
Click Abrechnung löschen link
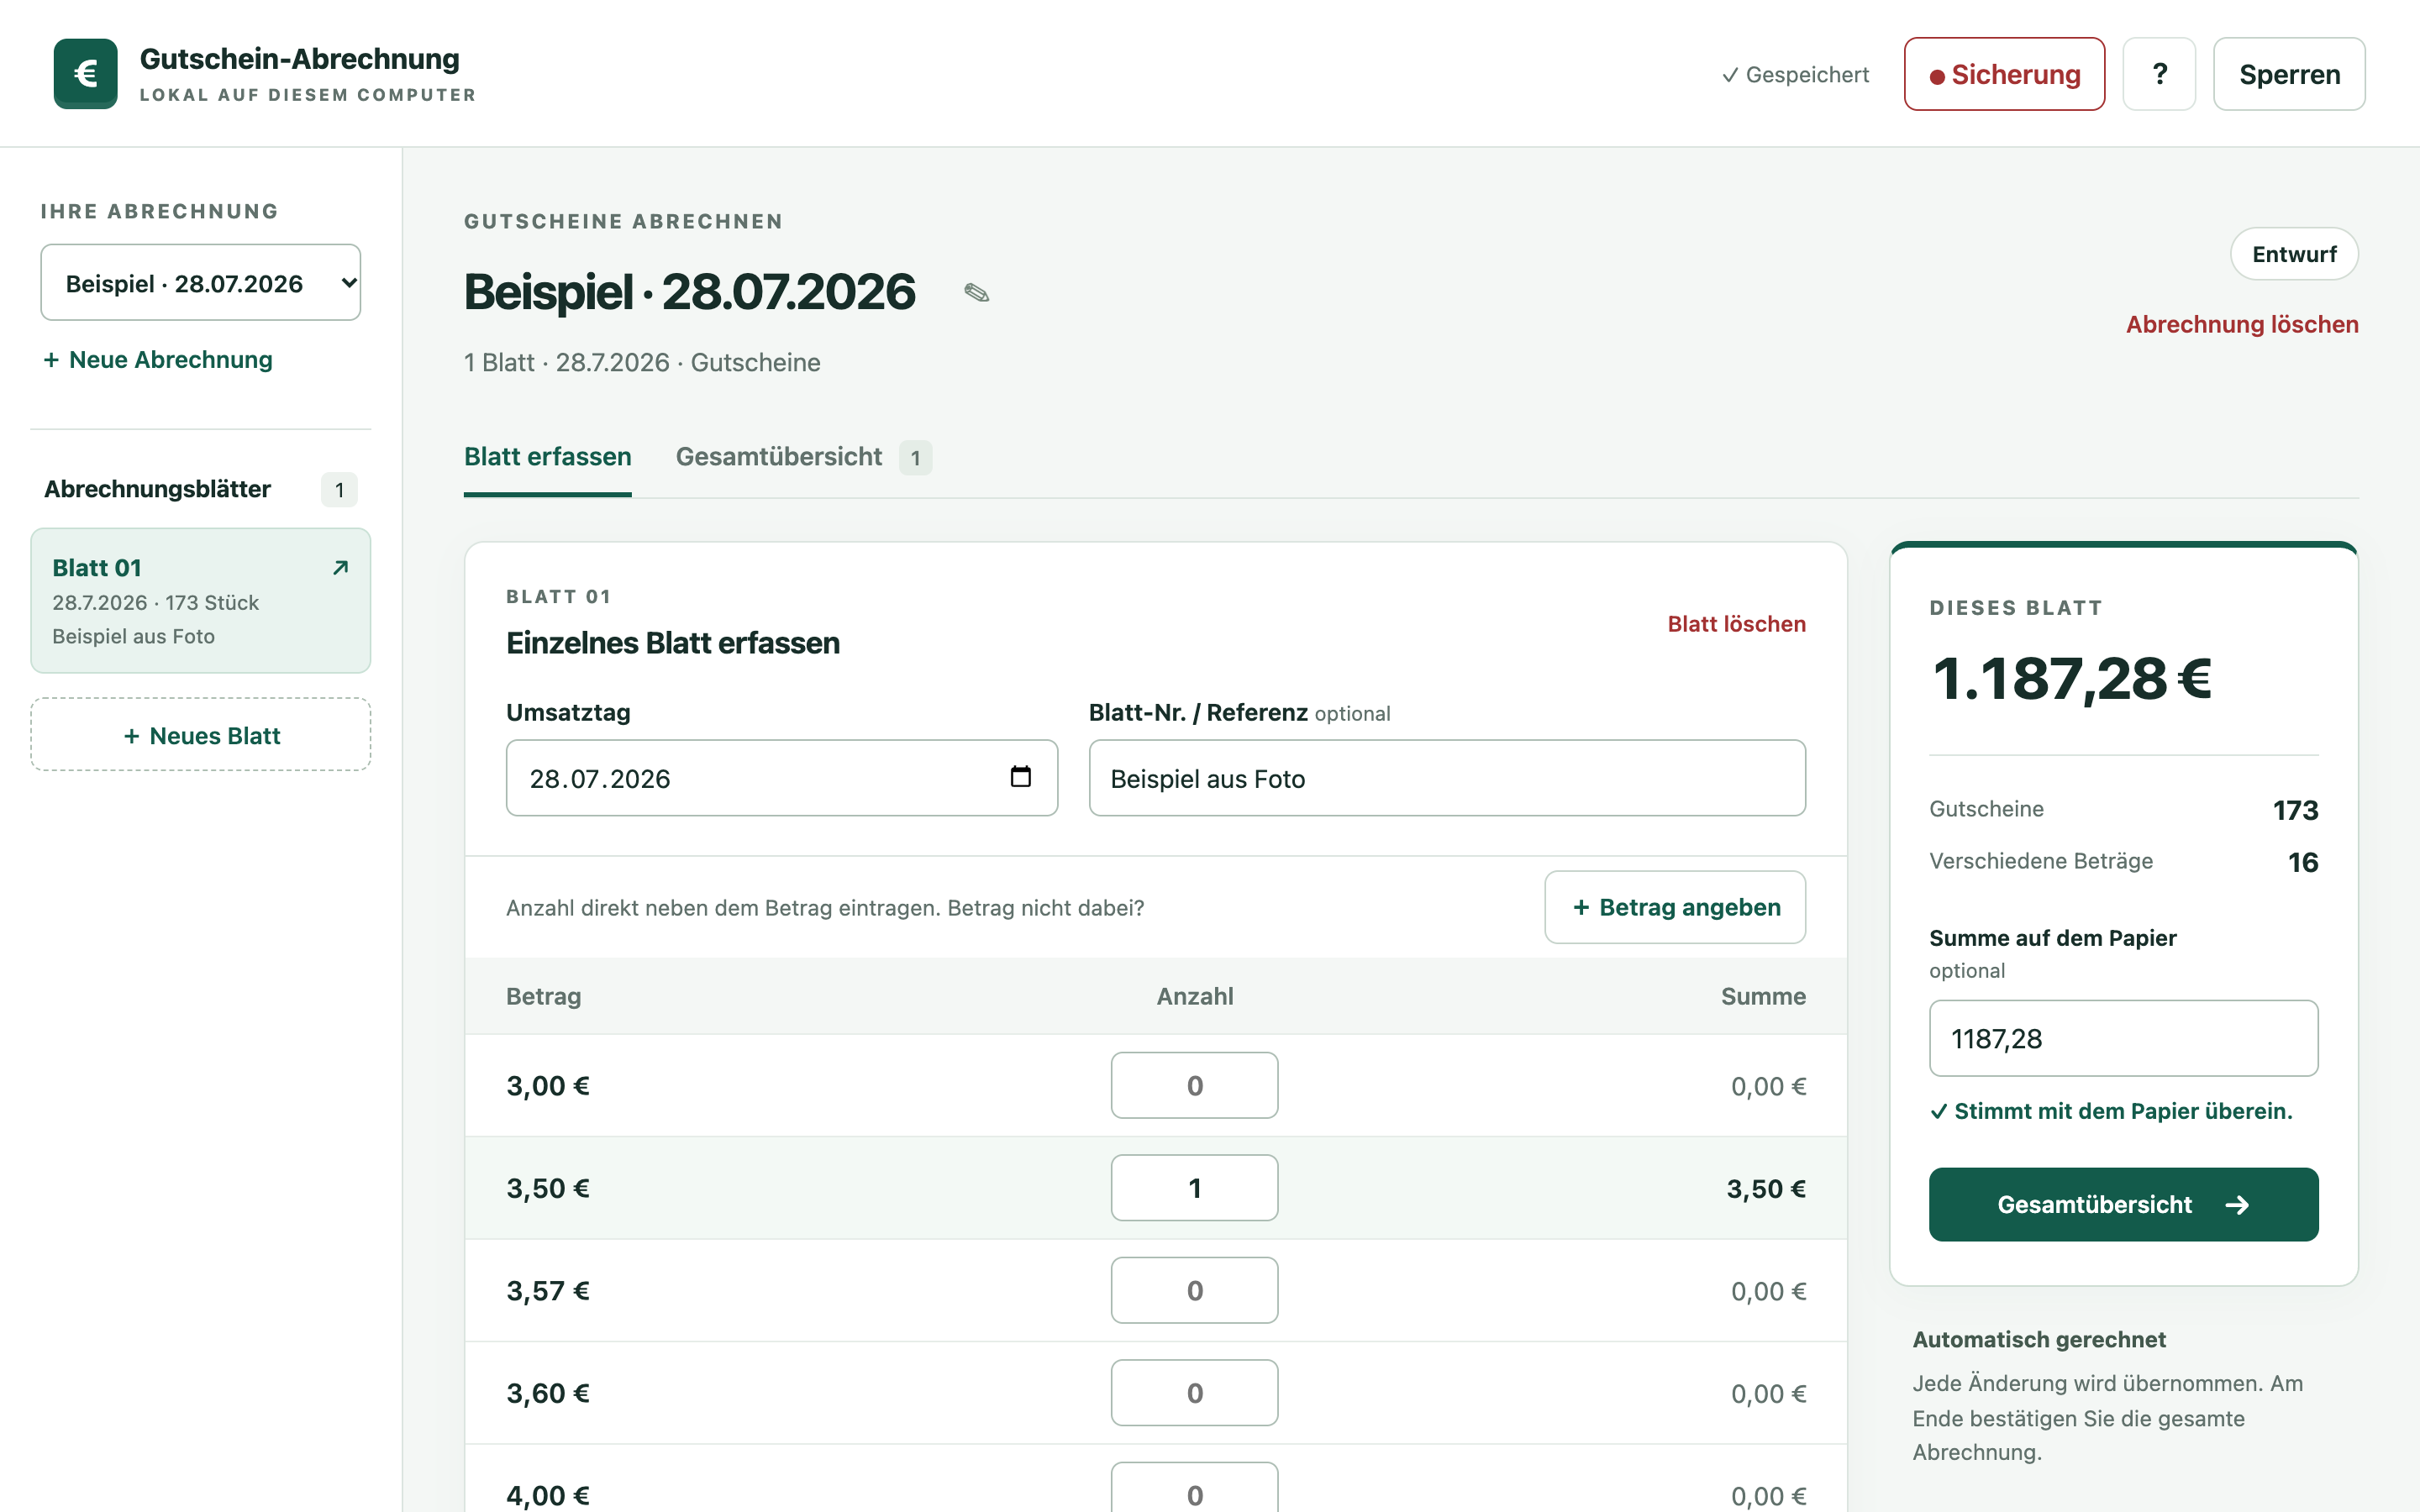tap(2242, 325)
